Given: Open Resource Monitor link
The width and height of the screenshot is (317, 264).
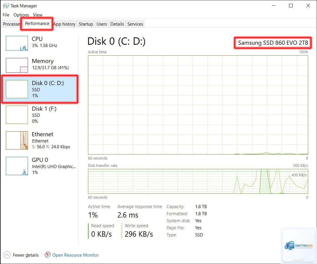Looking at the screenshot, I should [x=75, y=255].
